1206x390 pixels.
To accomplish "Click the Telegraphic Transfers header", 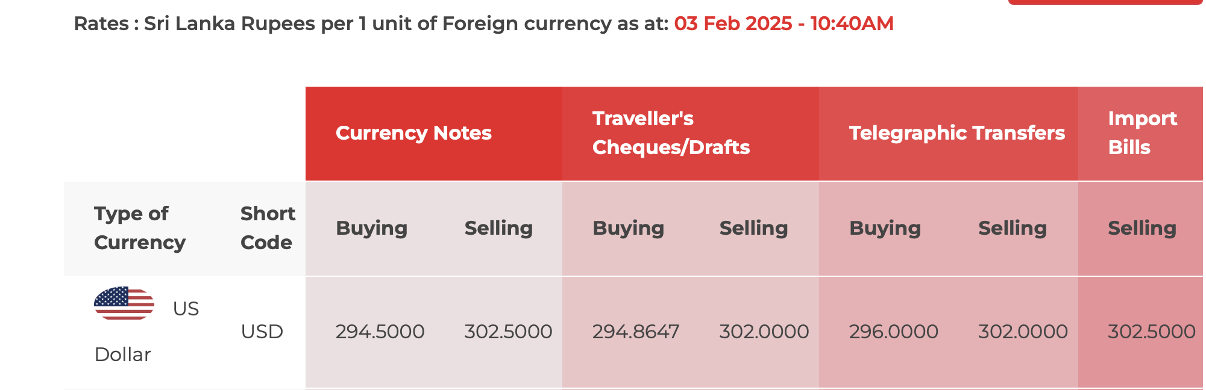I will [x=957, y=133].
